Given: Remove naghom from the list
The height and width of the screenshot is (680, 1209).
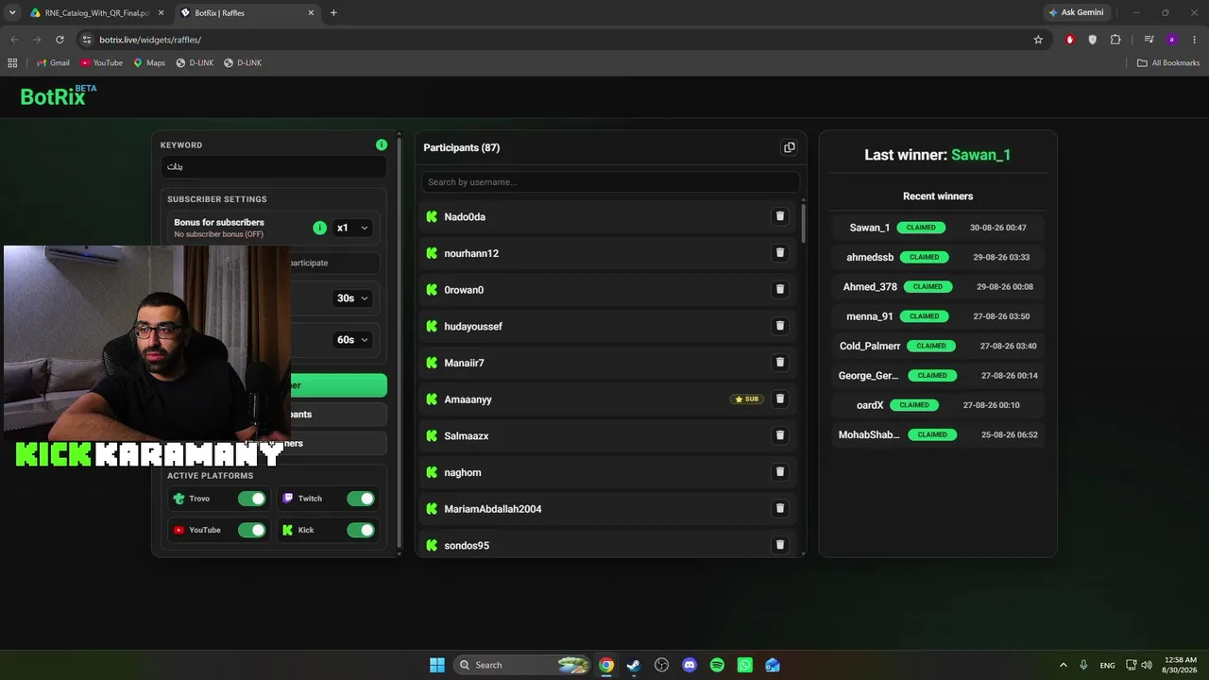Looking at the screenshot, I should coord(780,472).
